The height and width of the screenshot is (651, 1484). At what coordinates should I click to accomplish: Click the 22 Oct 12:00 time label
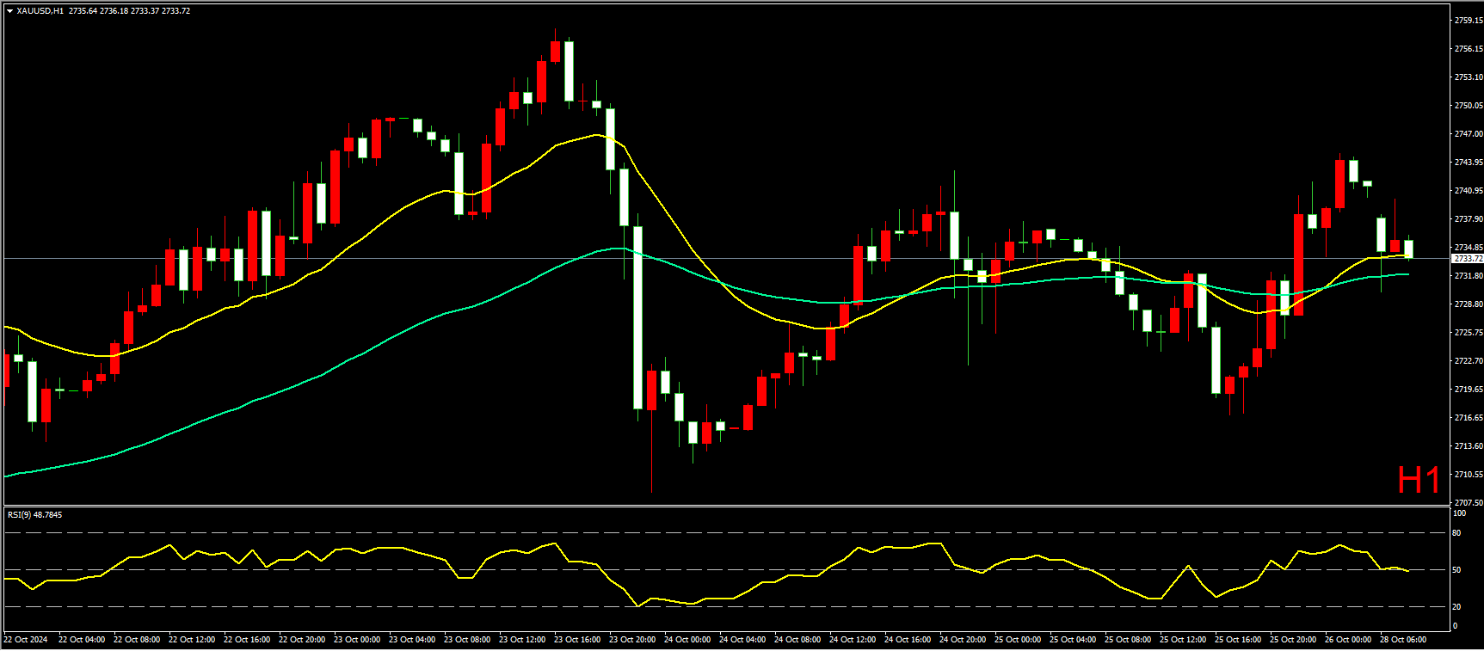point(192,640)
